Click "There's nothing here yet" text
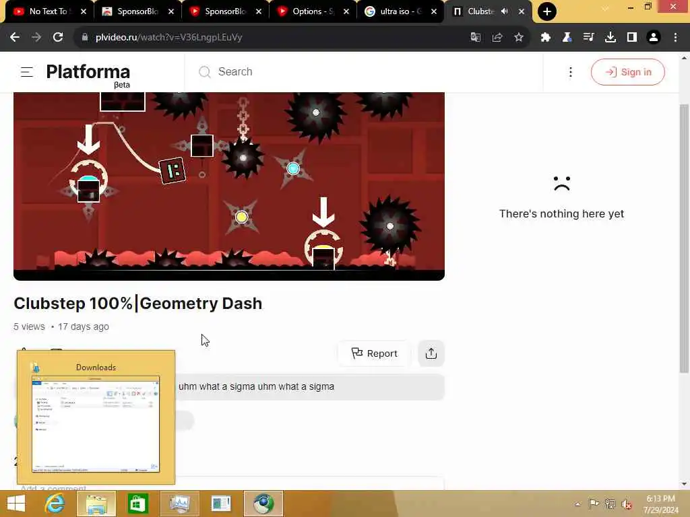The height and width of the screenshot is (517, 690). click(561, 213)
